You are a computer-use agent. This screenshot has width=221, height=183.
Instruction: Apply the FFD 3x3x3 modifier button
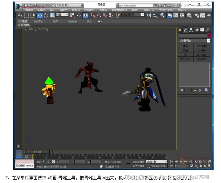186,59
